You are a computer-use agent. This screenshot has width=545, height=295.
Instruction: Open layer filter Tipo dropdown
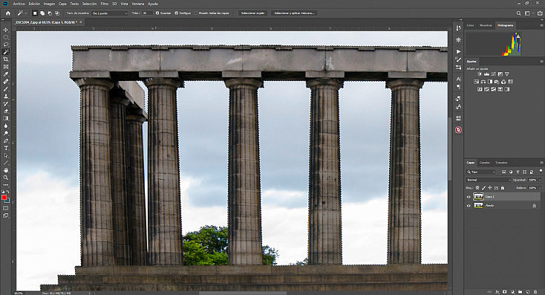click(480, 172)
